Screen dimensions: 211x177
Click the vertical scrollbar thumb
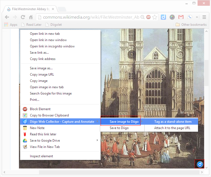206,73
